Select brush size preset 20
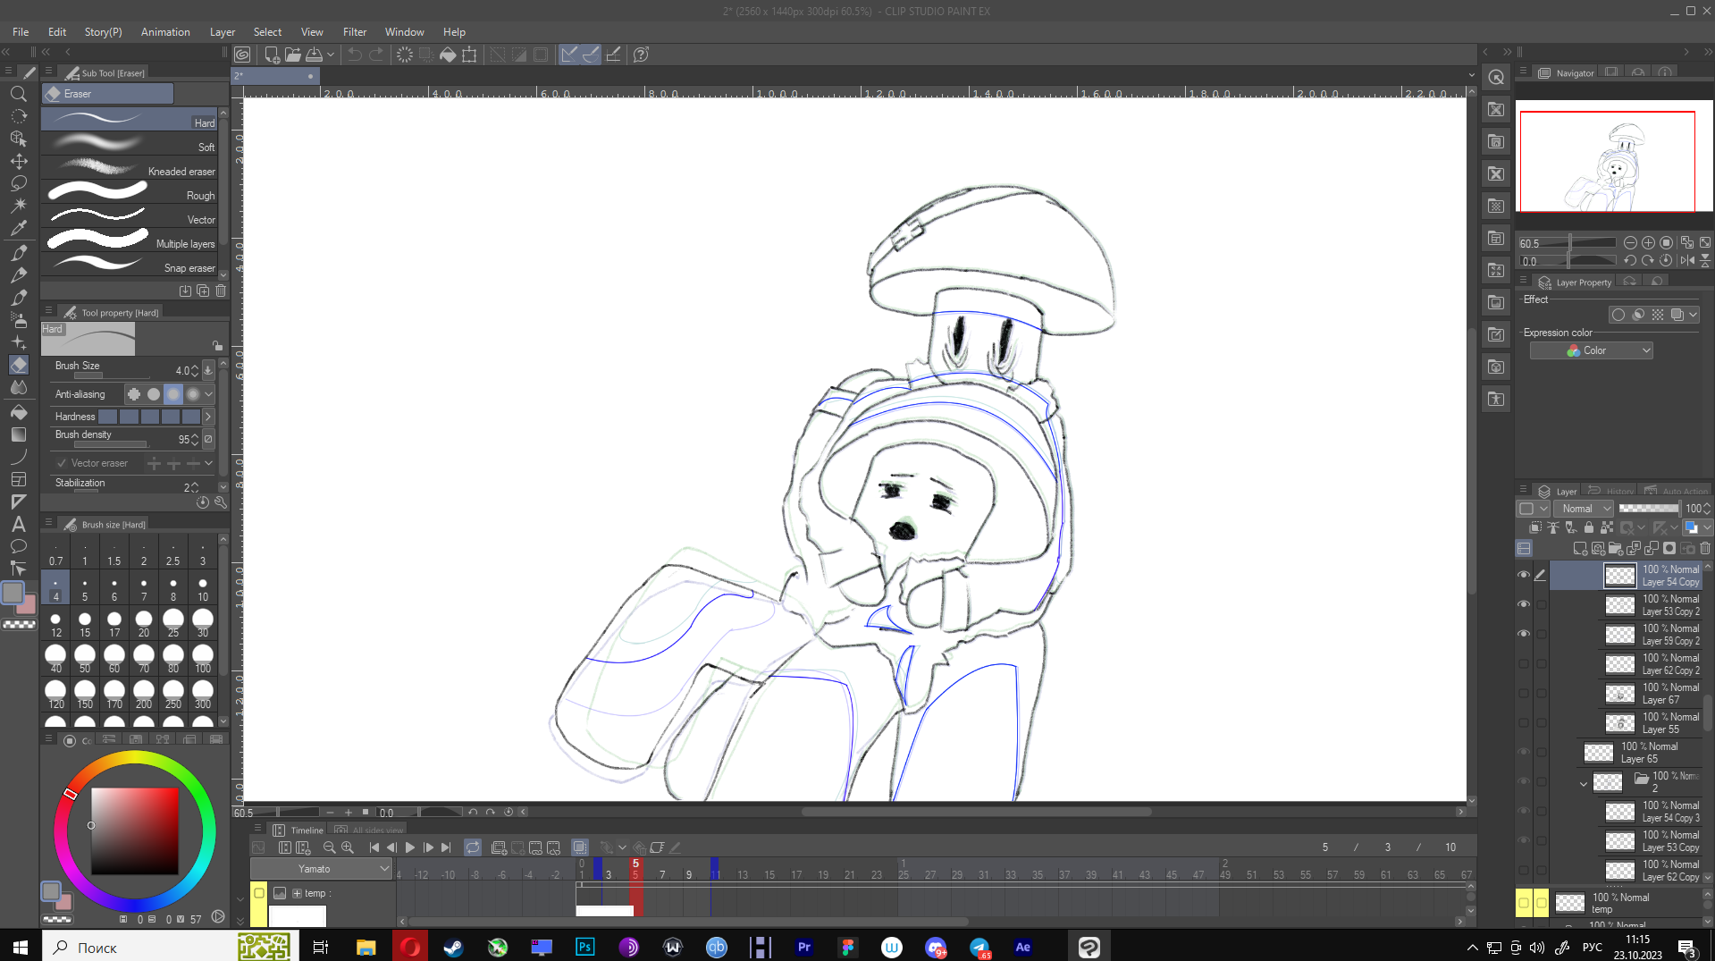Screen dimensions: 1715x961 (x=144, y=622)
